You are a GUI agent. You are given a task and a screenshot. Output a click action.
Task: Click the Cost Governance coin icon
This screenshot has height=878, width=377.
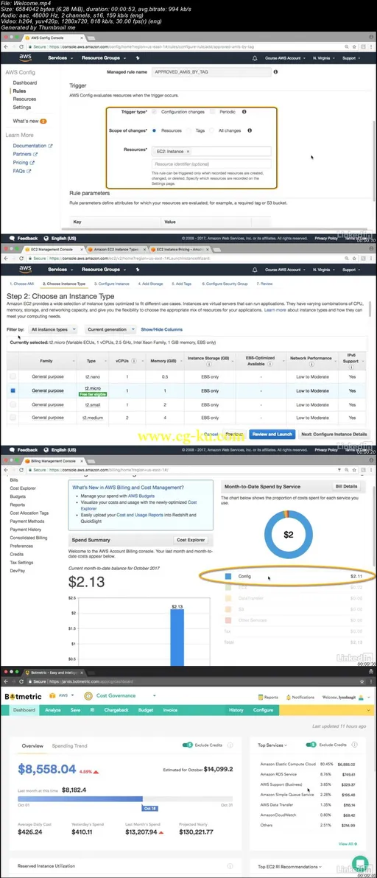point(88,696)
